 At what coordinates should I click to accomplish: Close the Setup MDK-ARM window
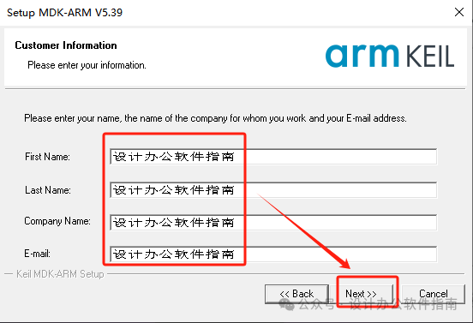(x=459, y=12)
